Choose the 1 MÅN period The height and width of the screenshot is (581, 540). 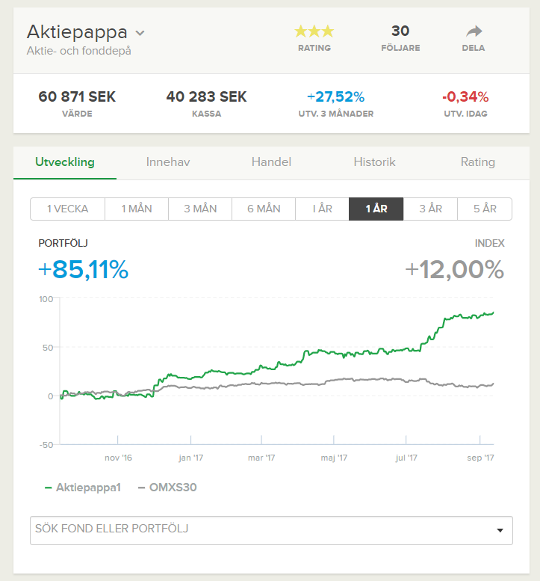137,209
